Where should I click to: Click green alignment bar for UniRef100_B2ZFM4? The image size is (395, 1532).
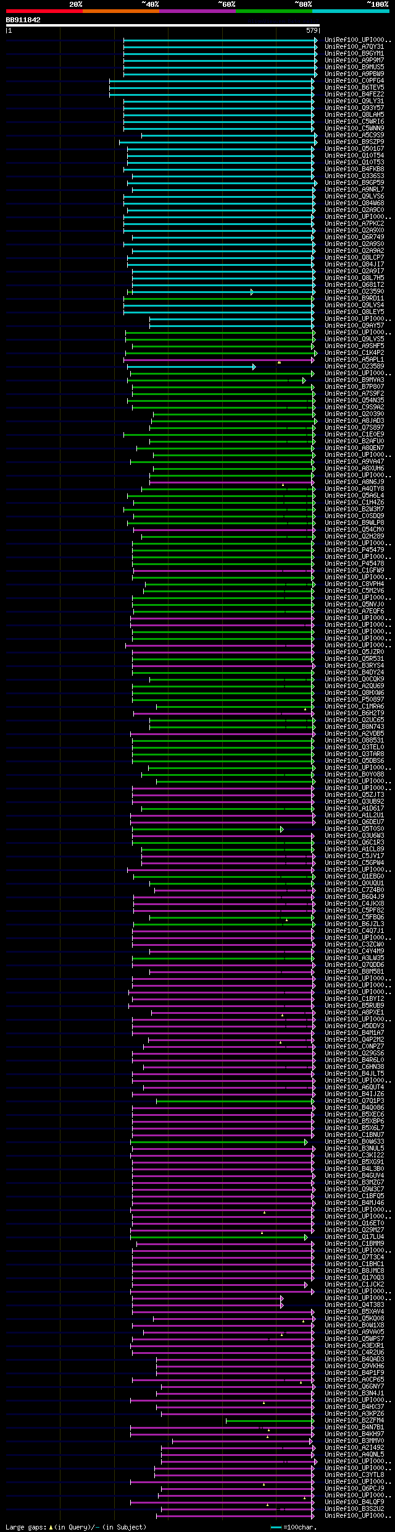click(x=270, y=1421)
